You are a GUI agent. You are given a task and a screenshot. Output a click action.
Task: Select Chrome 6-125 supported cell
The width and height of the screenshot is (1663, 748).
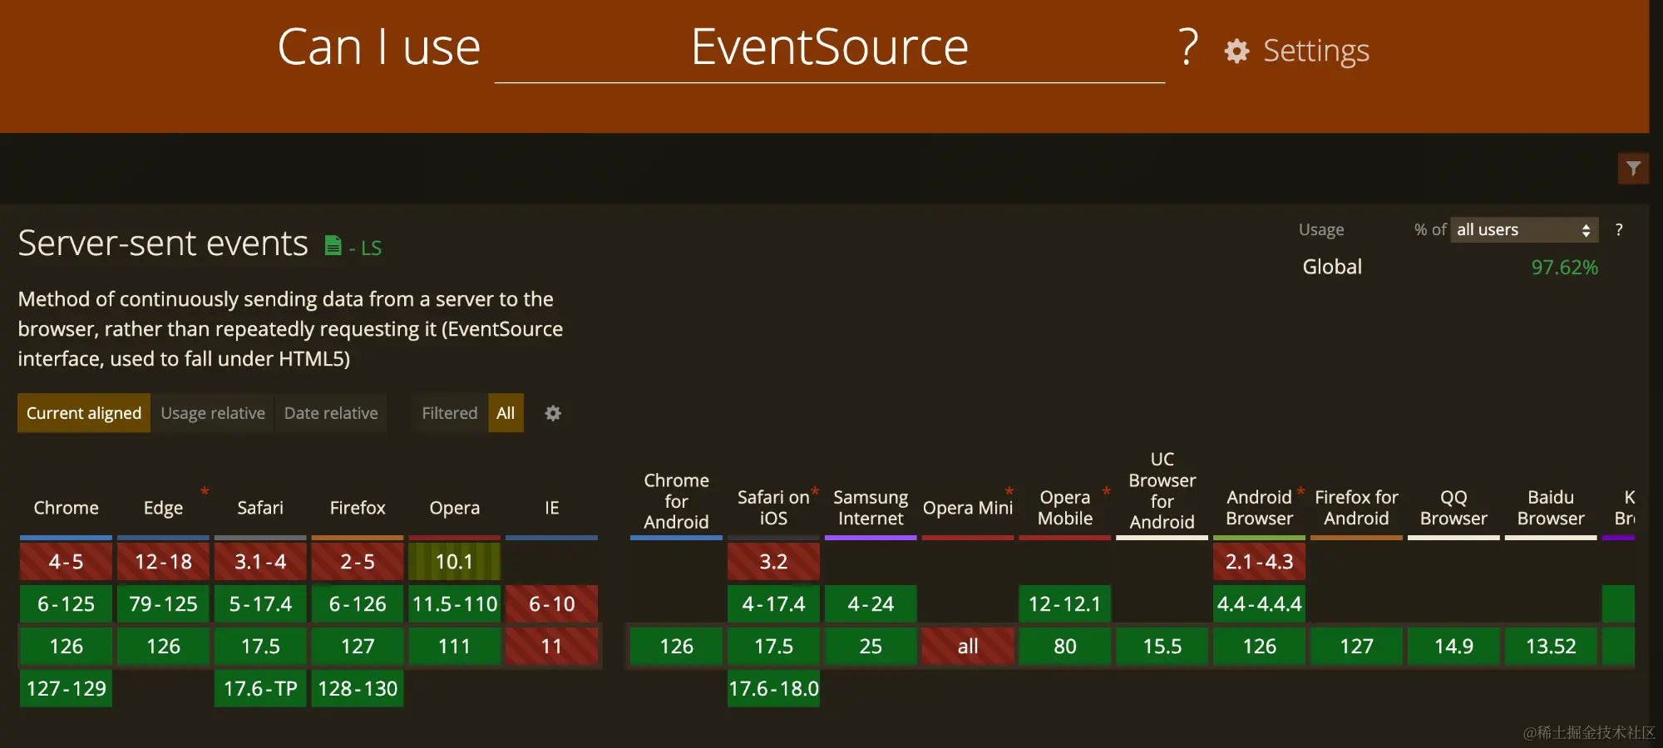pyautogui.click(x=67, y=604)
